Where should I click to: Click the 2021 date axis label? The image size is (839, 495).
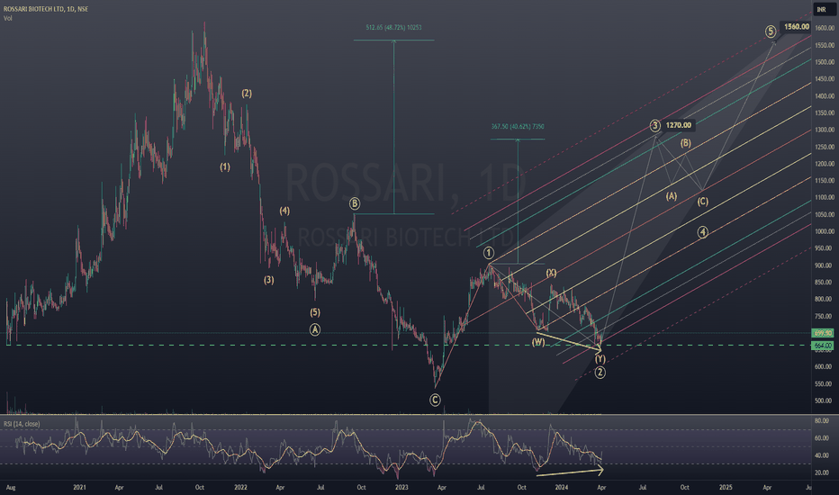[x=79, y=488]
